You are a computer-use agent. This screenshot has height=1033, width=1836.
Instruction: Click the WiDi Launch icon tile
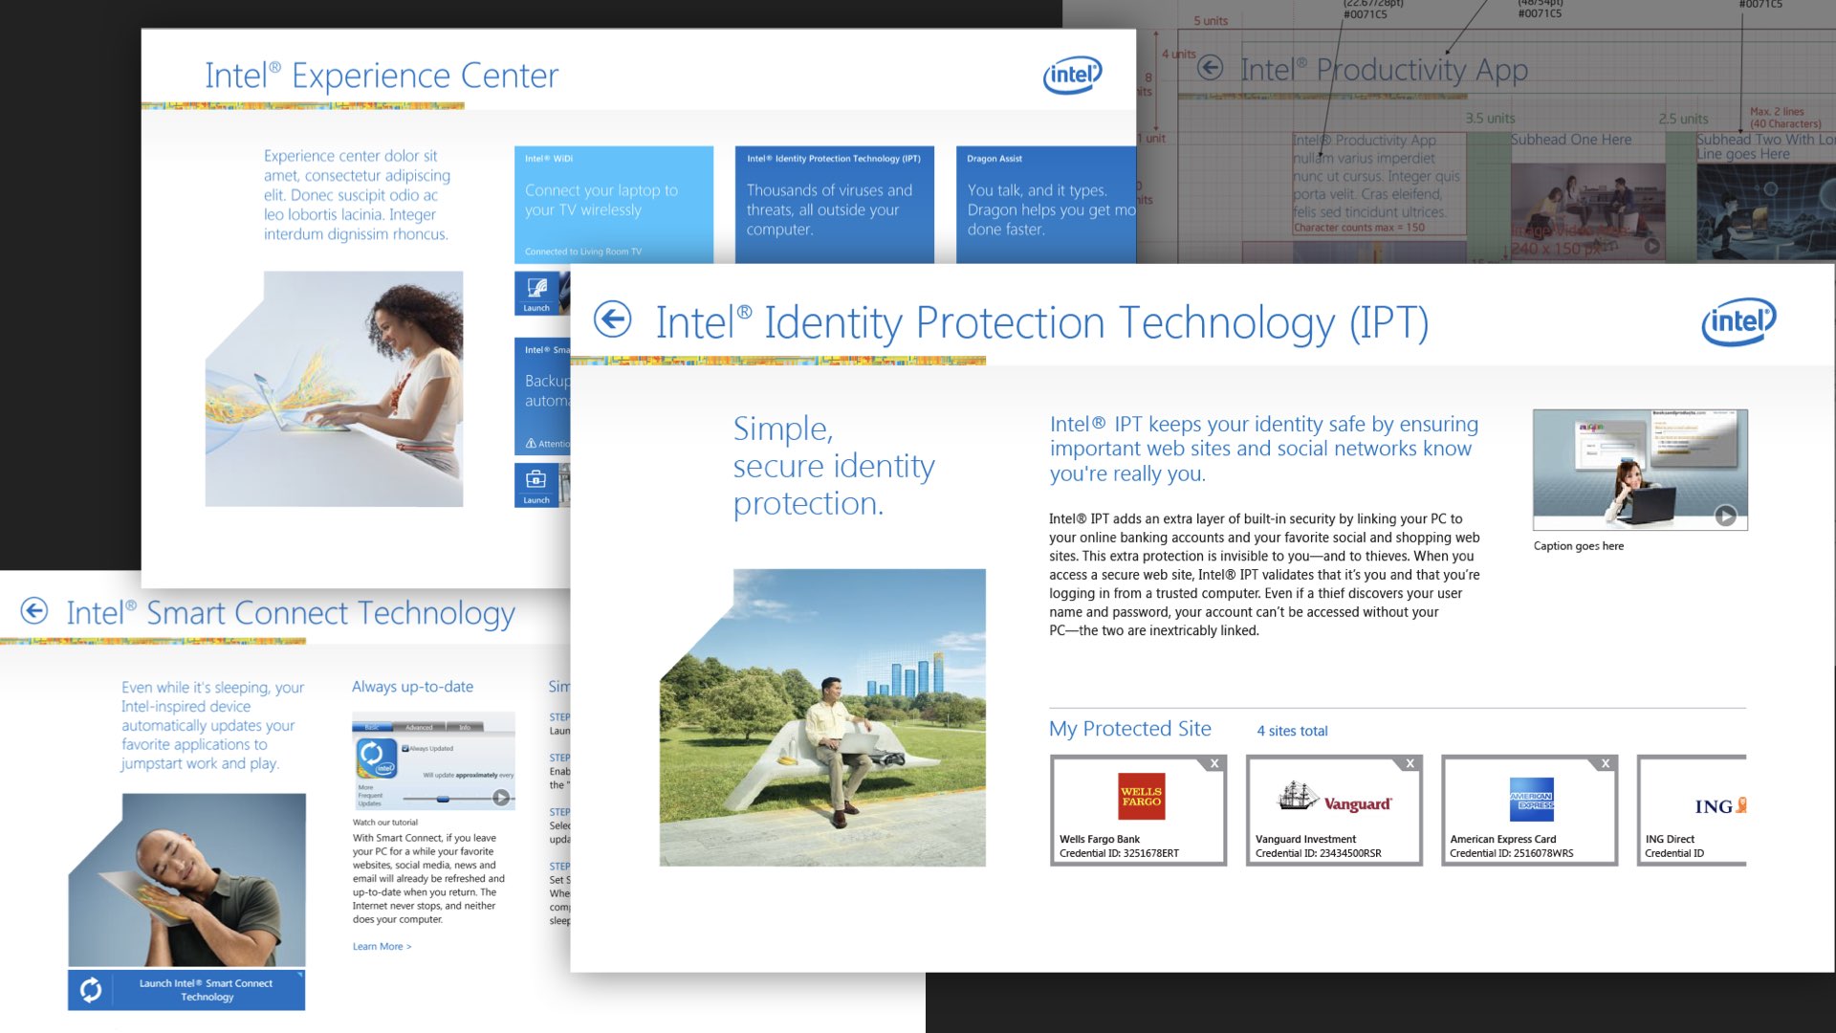coord(536,293)
